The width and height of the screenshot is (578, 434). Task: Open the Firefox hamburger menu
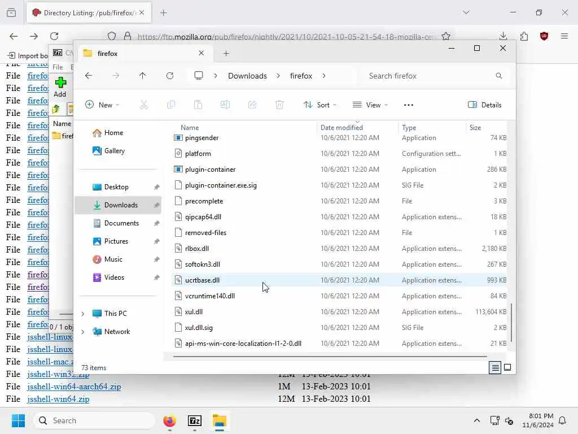point(564,36)
